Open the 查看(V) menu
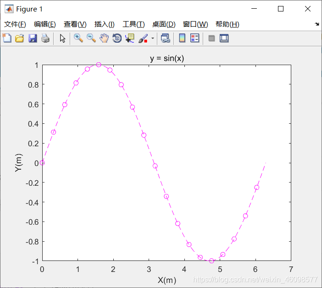Image resolution: width=322 pixels, height=288 pixels. [75, 24]
